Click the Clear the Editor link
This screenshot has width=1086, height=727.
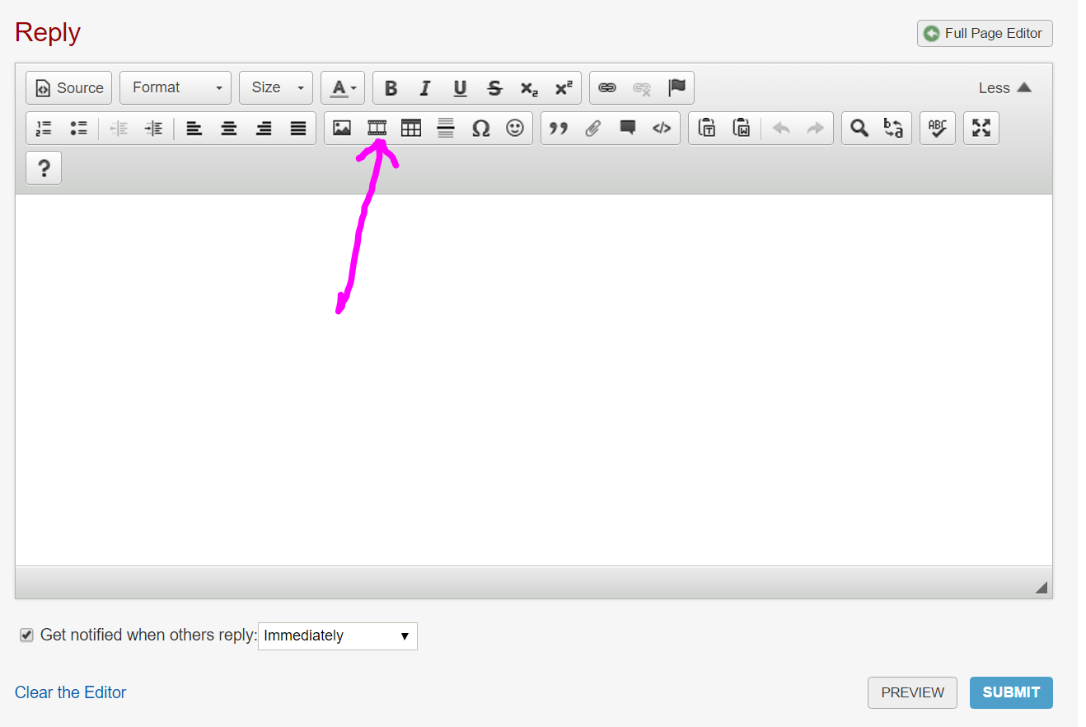click(x=70, y=692)
